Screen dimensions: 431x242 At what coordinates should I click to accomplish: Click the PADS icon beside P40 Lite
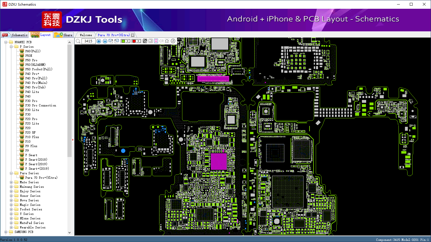coord(22,92)
